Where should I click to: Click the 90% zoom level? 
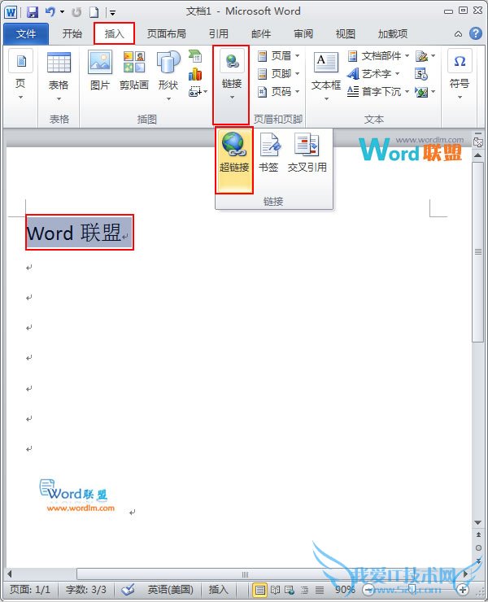point(344,589)
